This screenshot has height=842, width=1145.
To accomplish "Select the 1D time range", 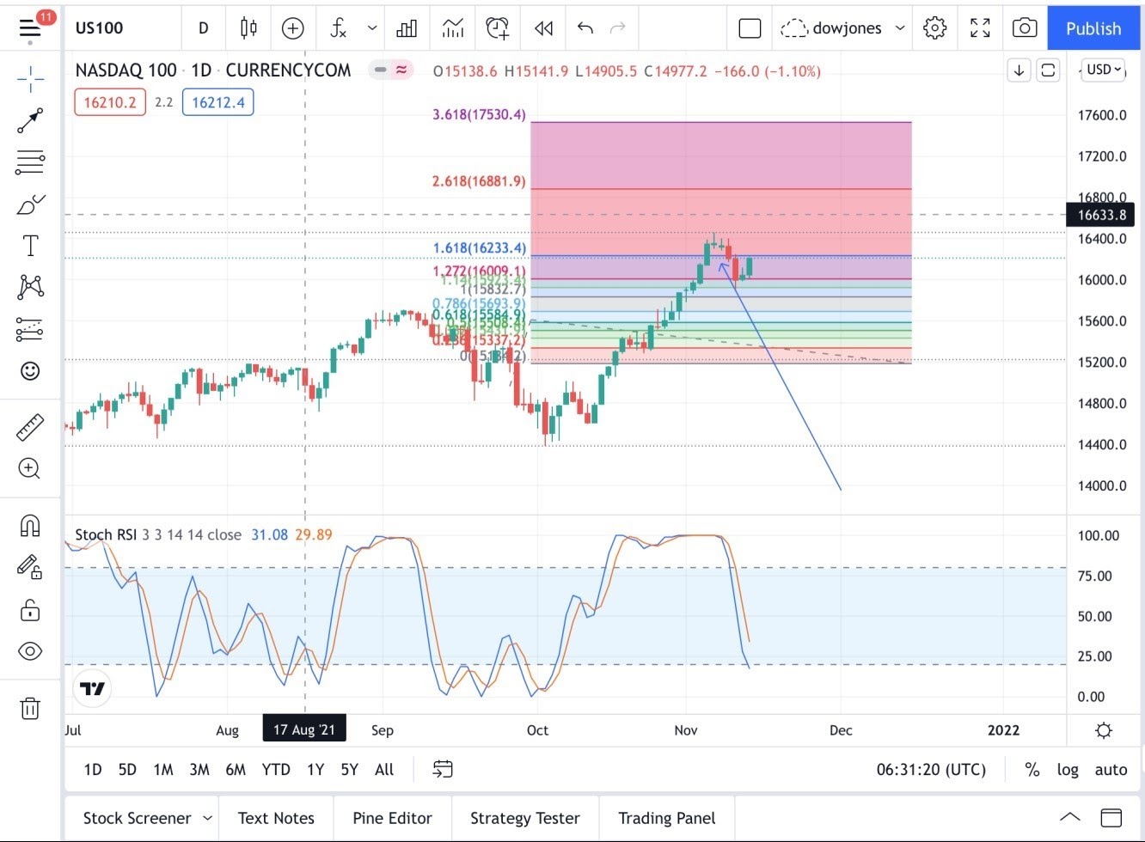I will pos(93,770).
